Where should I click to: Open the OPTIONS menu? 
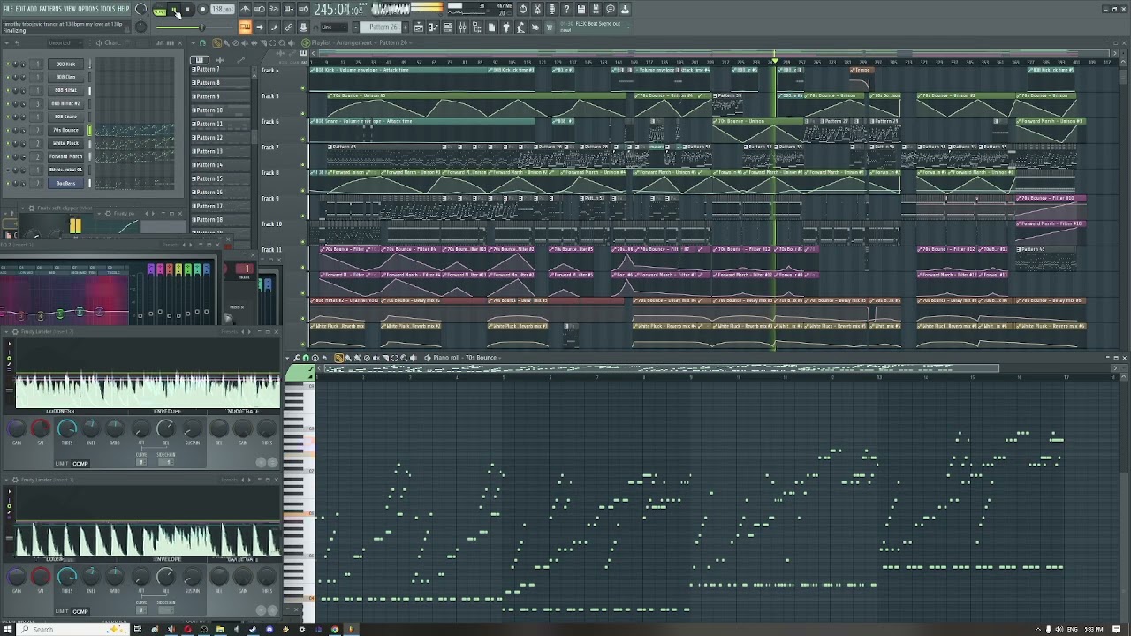tap(88, 9)
